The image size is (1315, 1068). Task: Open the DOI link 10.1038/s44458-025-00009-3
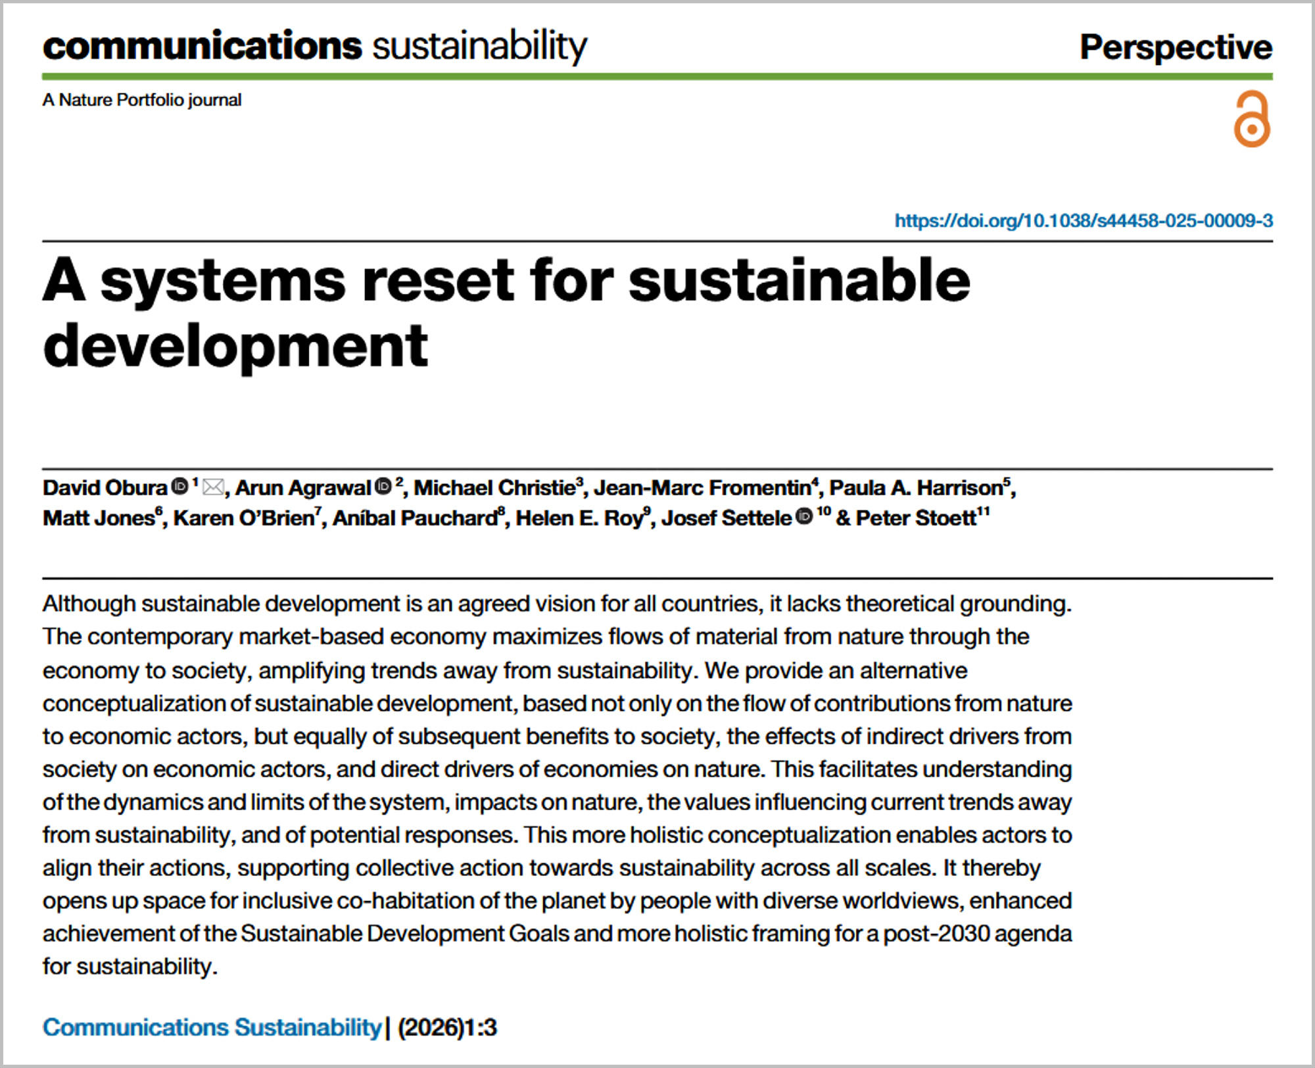pyautogui.click(x=1083, y=220)
